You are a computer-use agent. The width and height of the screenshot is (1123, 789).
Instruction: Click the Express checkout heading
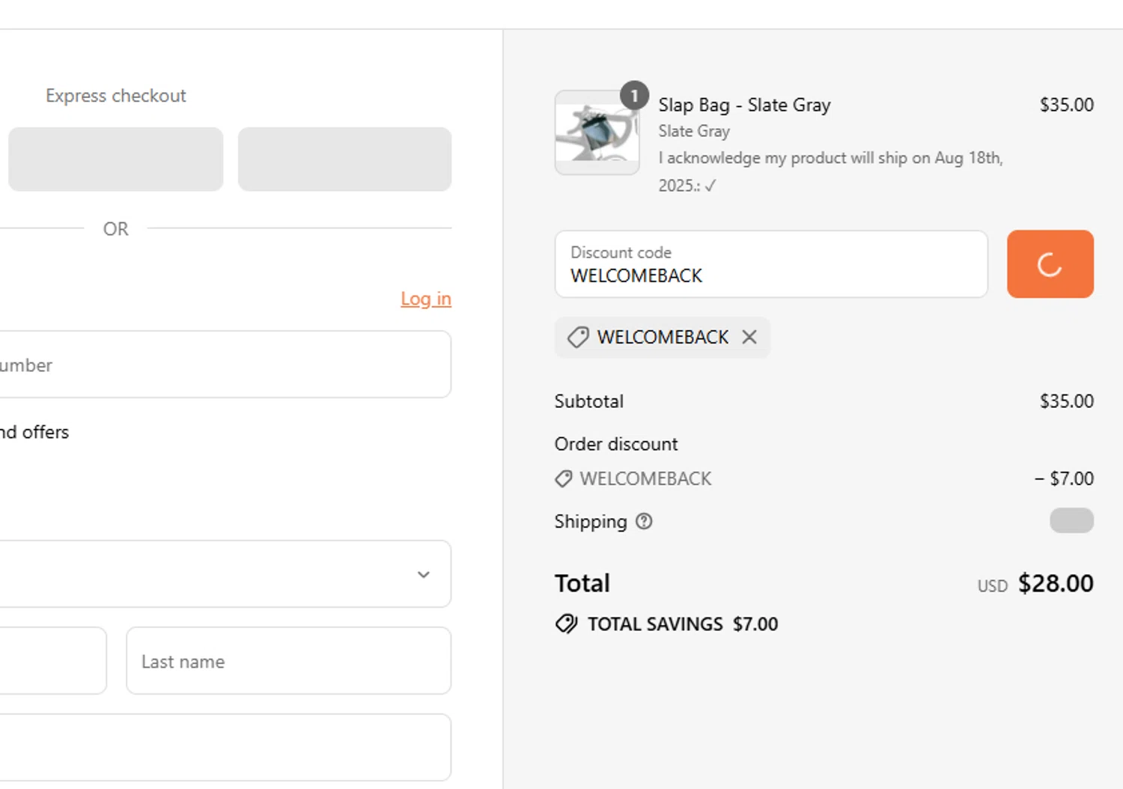115,96
